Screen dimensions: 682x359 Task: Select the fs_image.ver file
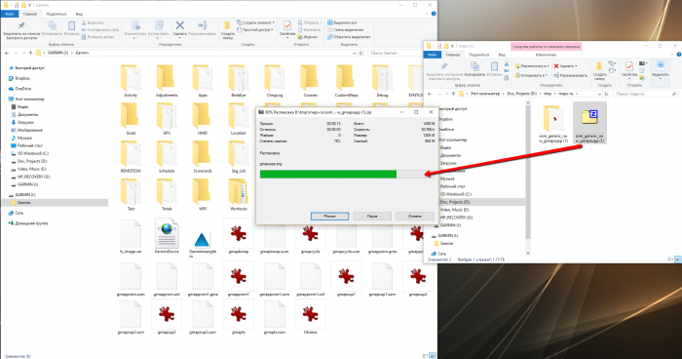(x=131, y=236)
